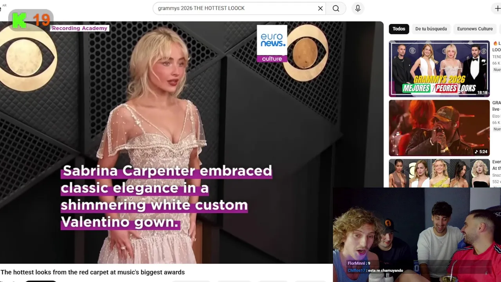Click the magnifier search button
Viewport: 501px width, 282px height.
pos(336,8)
